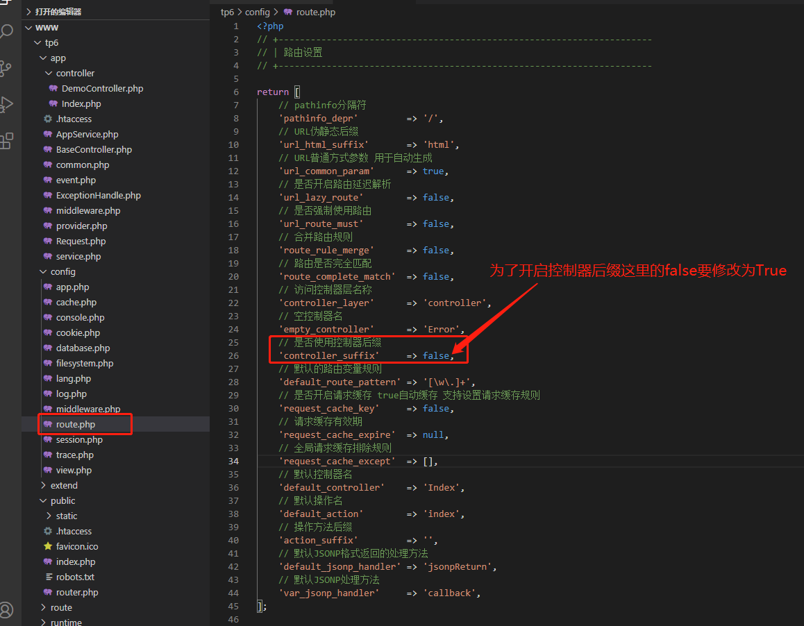The image size is (804, 626).
Task: Open DemoController.php in the explorer
Action: coord(102,88)
